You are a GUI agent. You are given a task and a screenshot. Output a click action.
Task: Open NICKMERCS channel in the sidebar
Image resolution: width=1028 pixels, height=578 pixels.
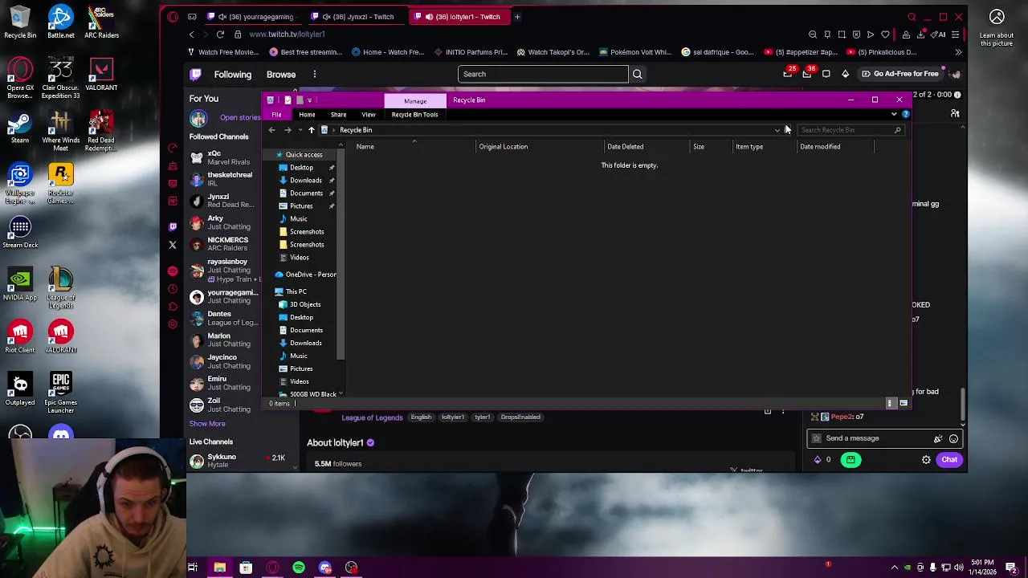223,244
